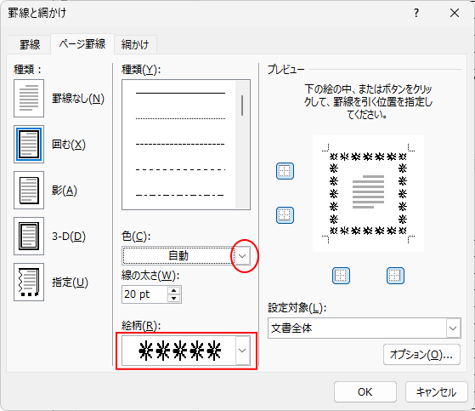
Task: Open the 網かけ tab
Action: coord(135,45)
